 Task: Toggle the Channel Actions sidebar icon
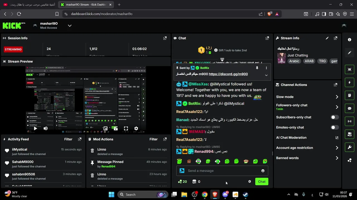click(349, 134)
